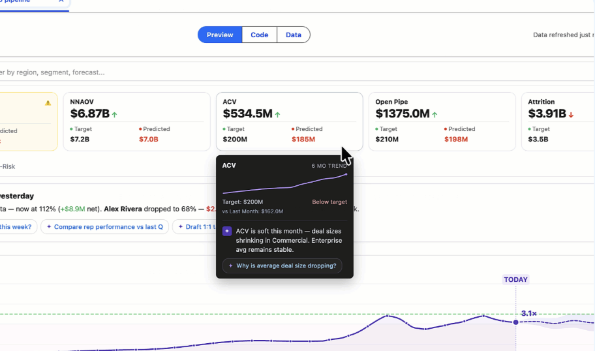Click the today data point on the chart
The height and width of the screenshot is (351, 595).
[x=515, y=322]
